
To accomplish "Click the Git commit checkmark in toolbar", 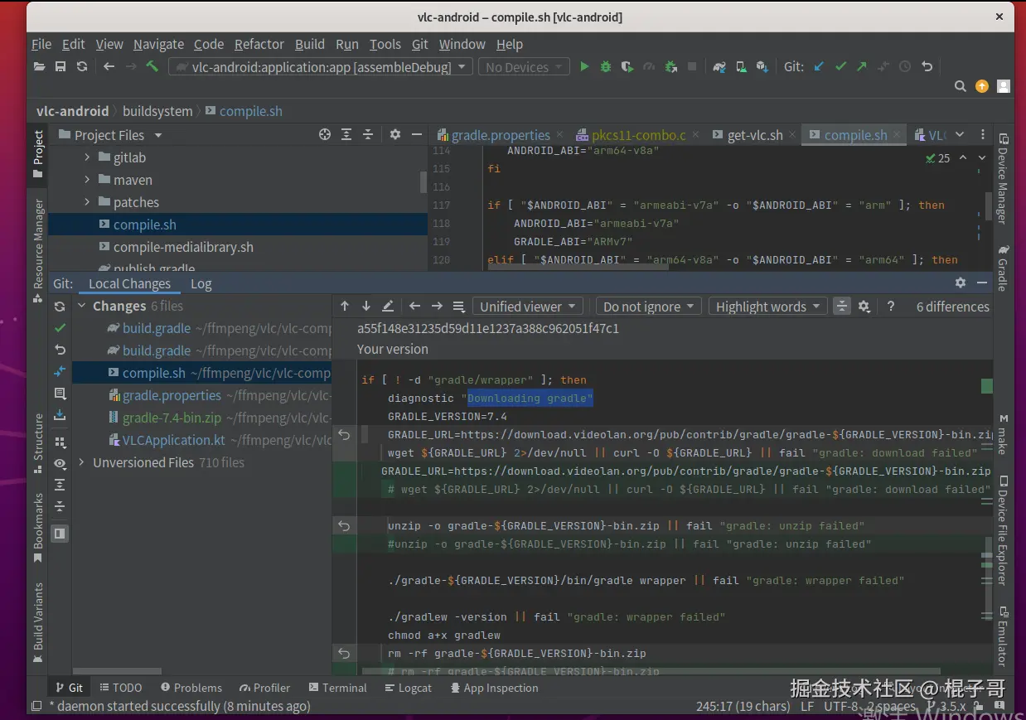I will point(840,67).
